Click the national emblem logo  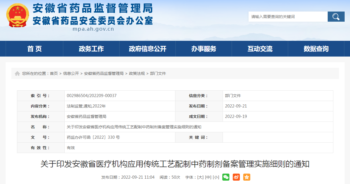(x=18, y=15)
